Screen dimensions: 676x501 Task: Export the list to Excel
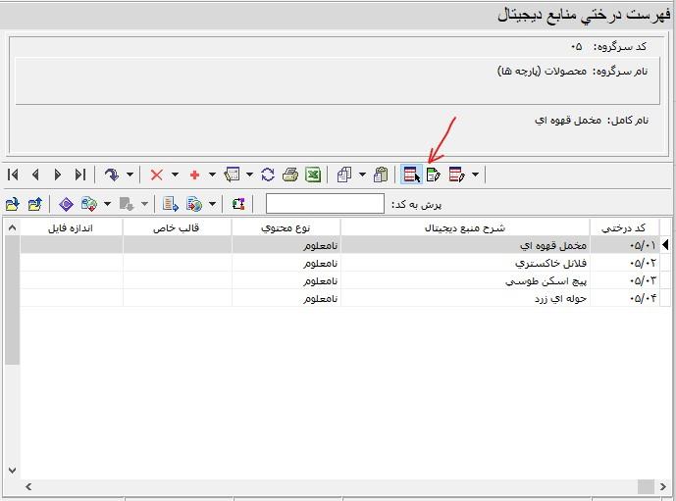[312, 175]
